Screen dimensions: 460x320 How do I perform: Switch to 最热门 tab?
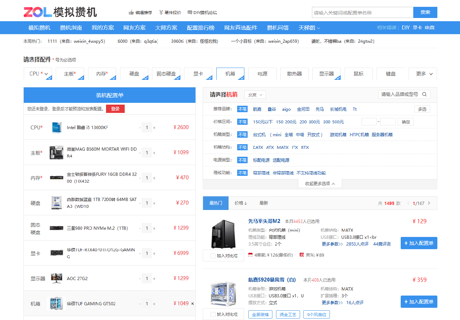pos(216,203)
